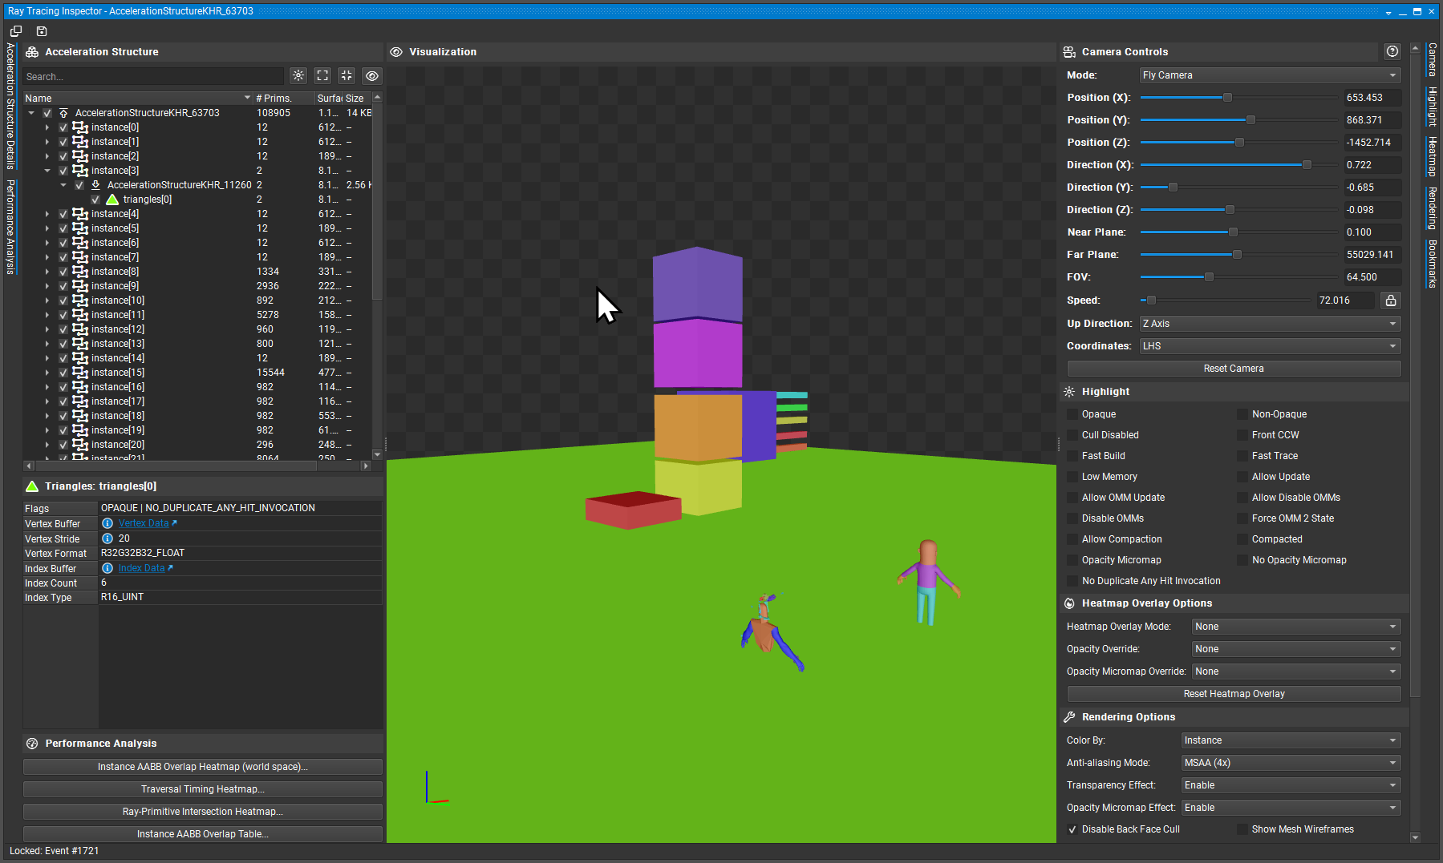The width and height of the screenshot is (1443, 863).
Task: Enable the Opaque highlight checkbox
Action: (1072, 414)
